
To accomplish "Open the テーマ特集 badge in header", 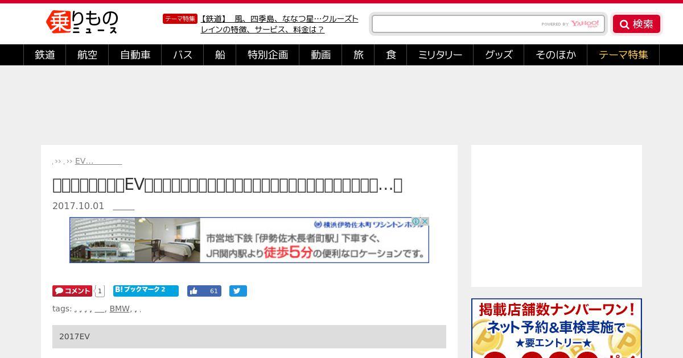I will pos(180,19).
